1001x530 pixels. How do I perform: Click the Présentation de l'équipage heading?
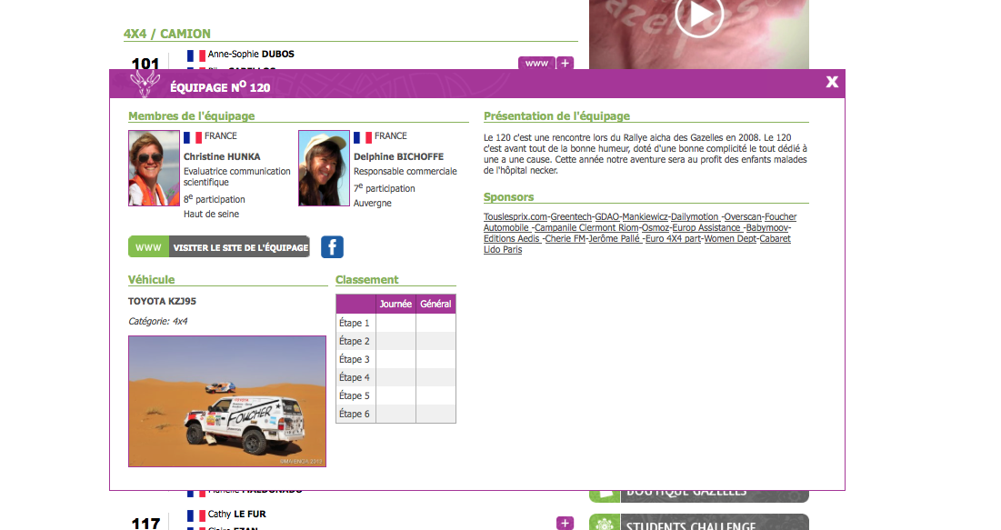(556, 115)
